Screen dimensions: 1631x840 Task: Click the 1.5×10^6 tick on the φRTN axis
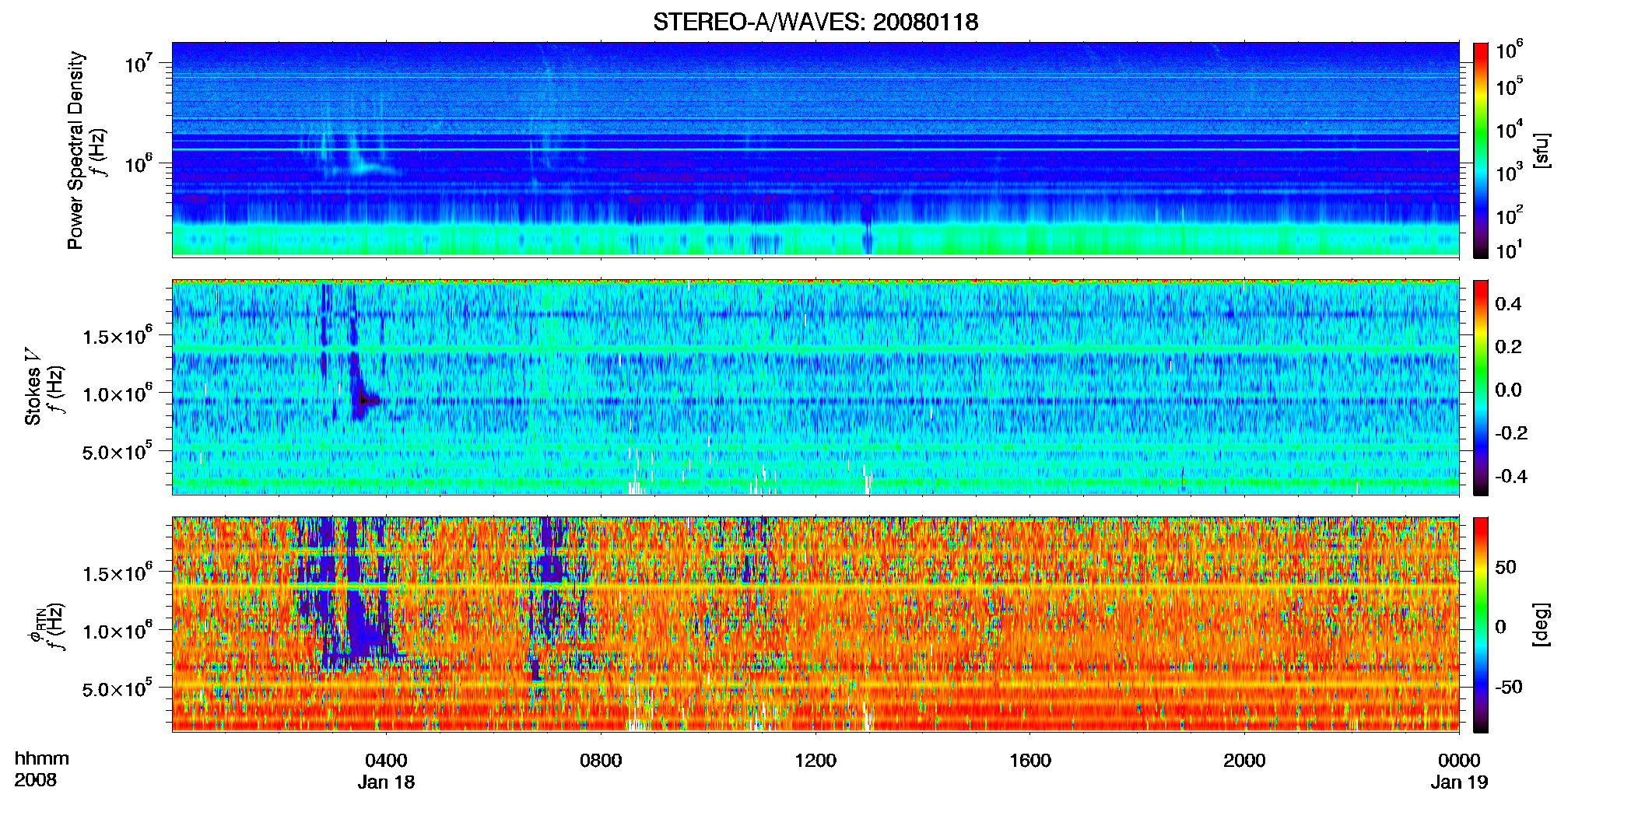(118, 572)
